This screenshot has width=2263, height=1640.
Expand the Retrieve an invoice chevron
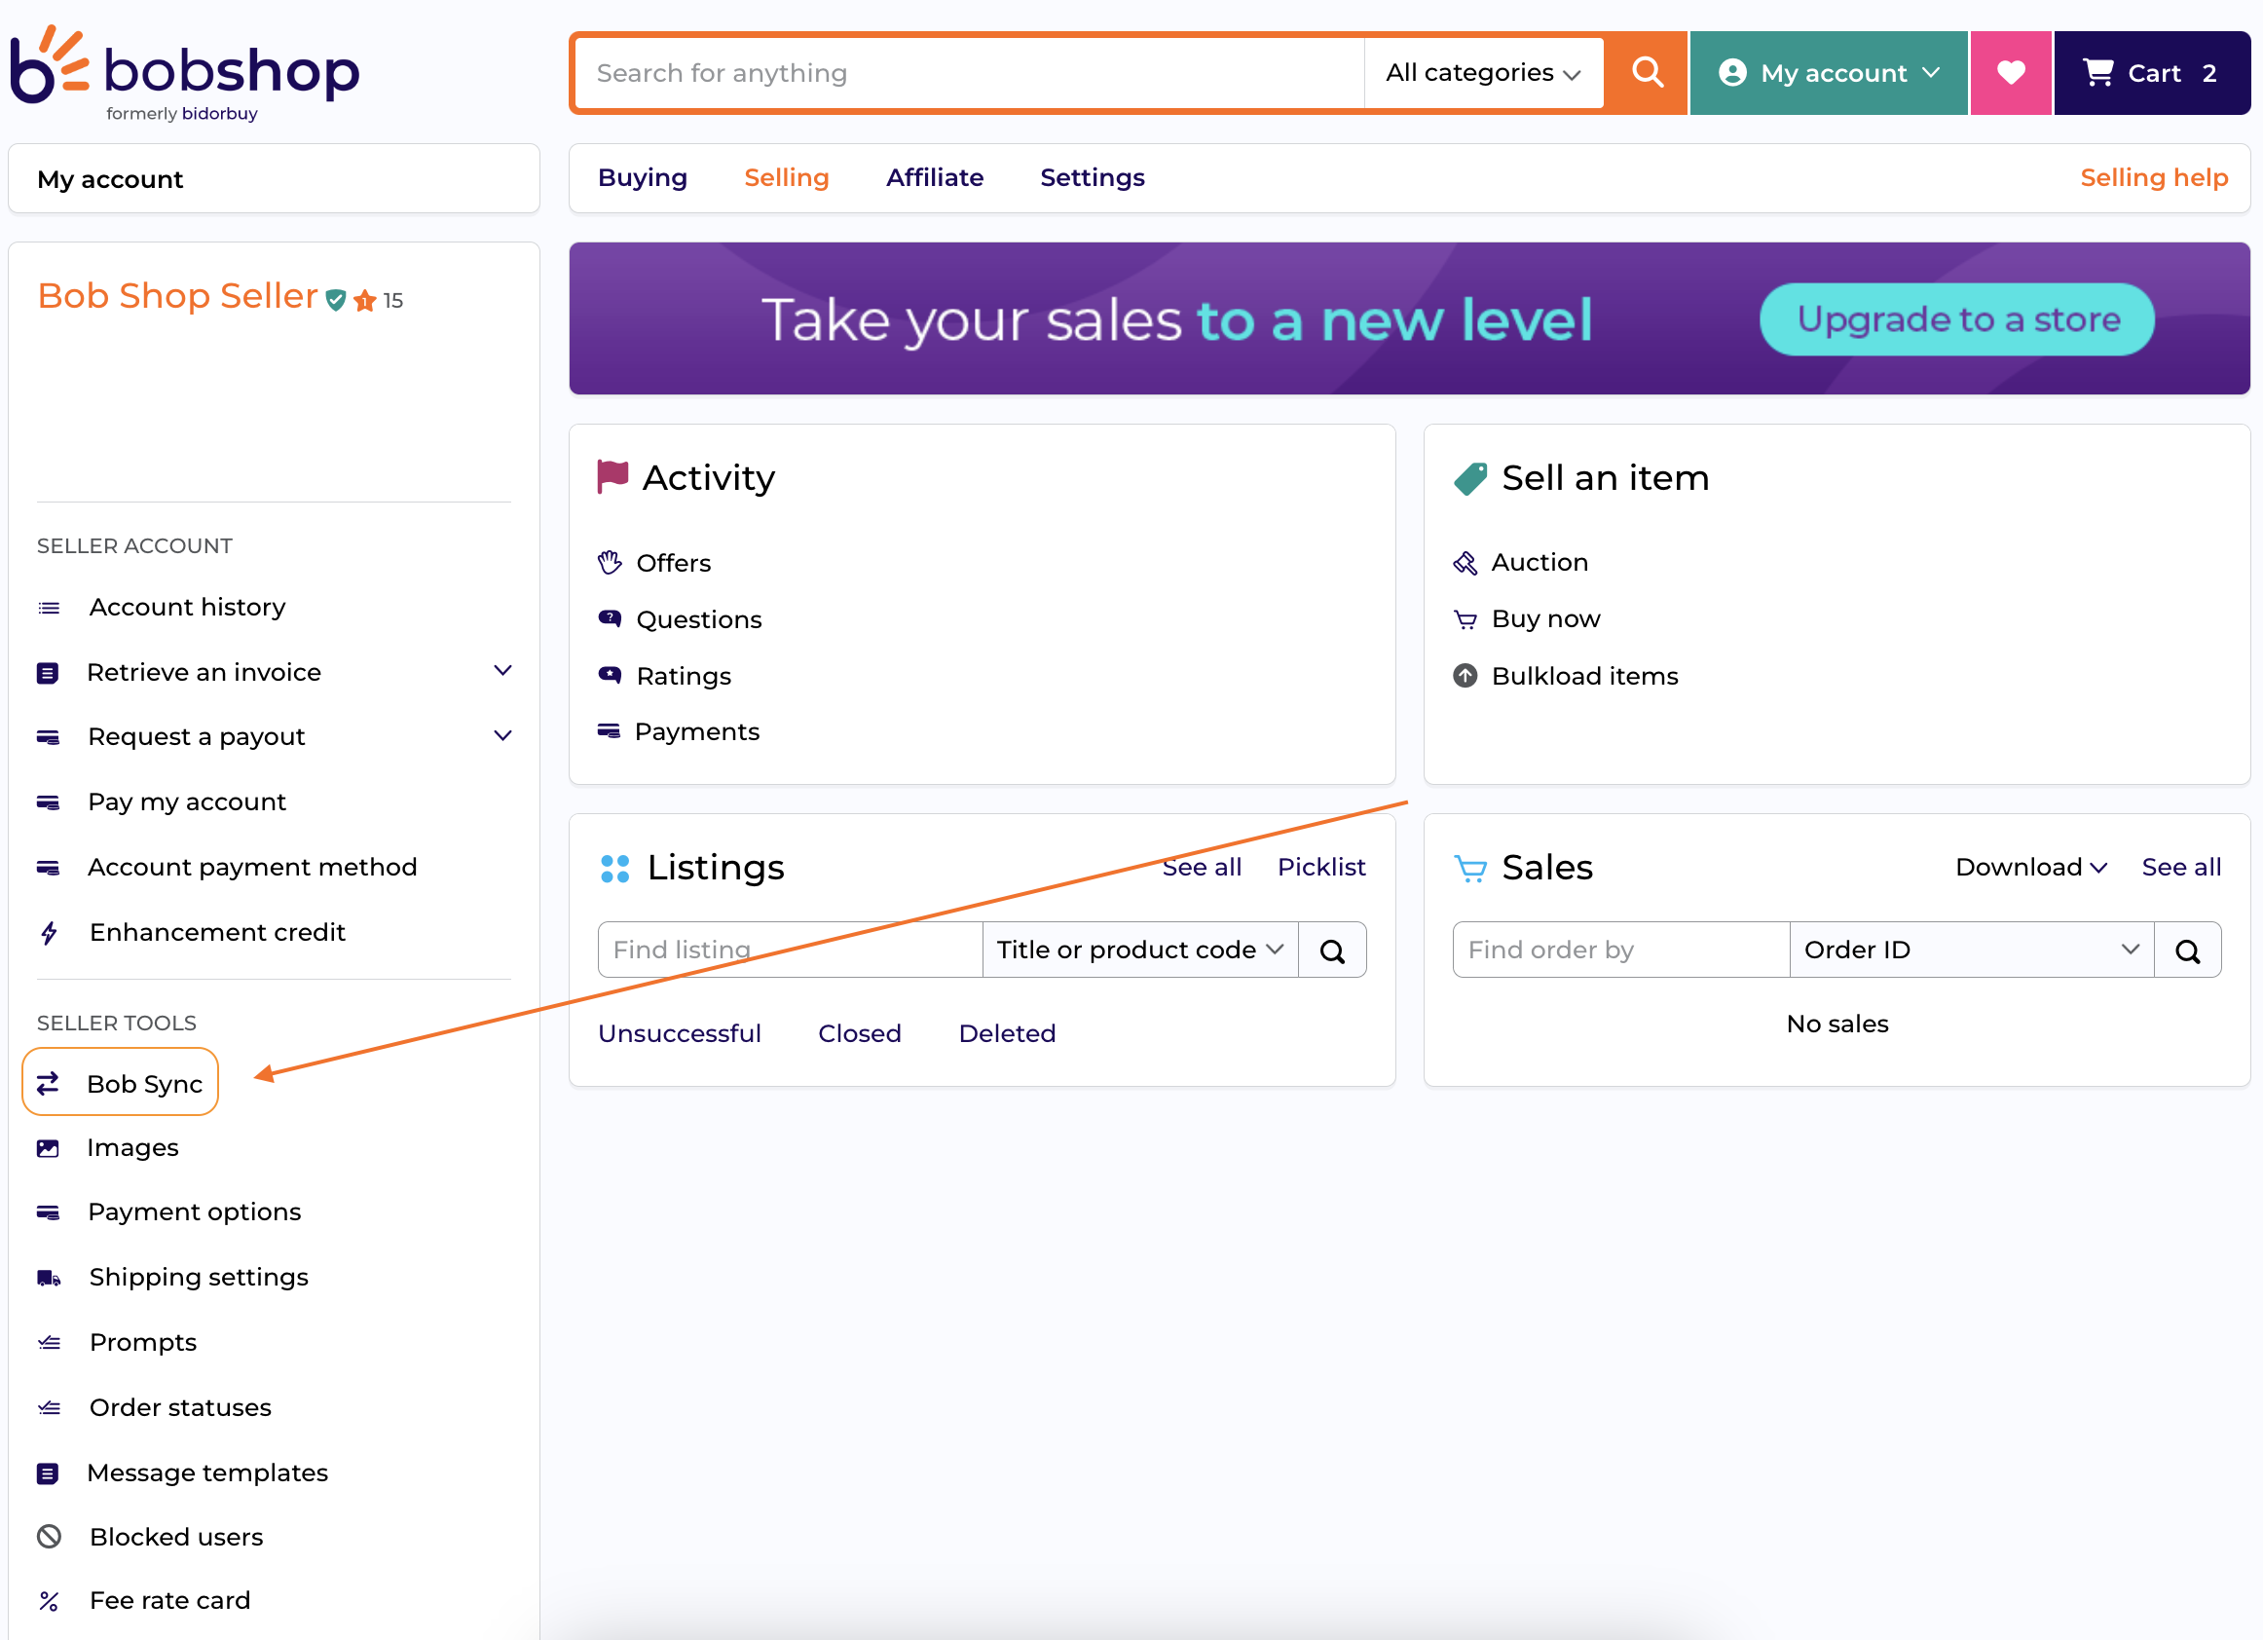tap(502, 671)
